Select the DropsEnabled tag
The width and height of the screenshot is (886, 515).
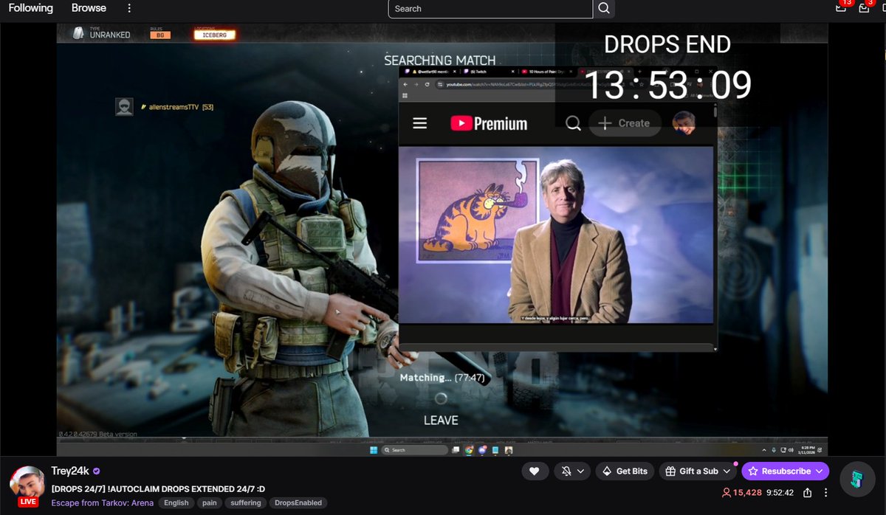[x=298, y=502]
